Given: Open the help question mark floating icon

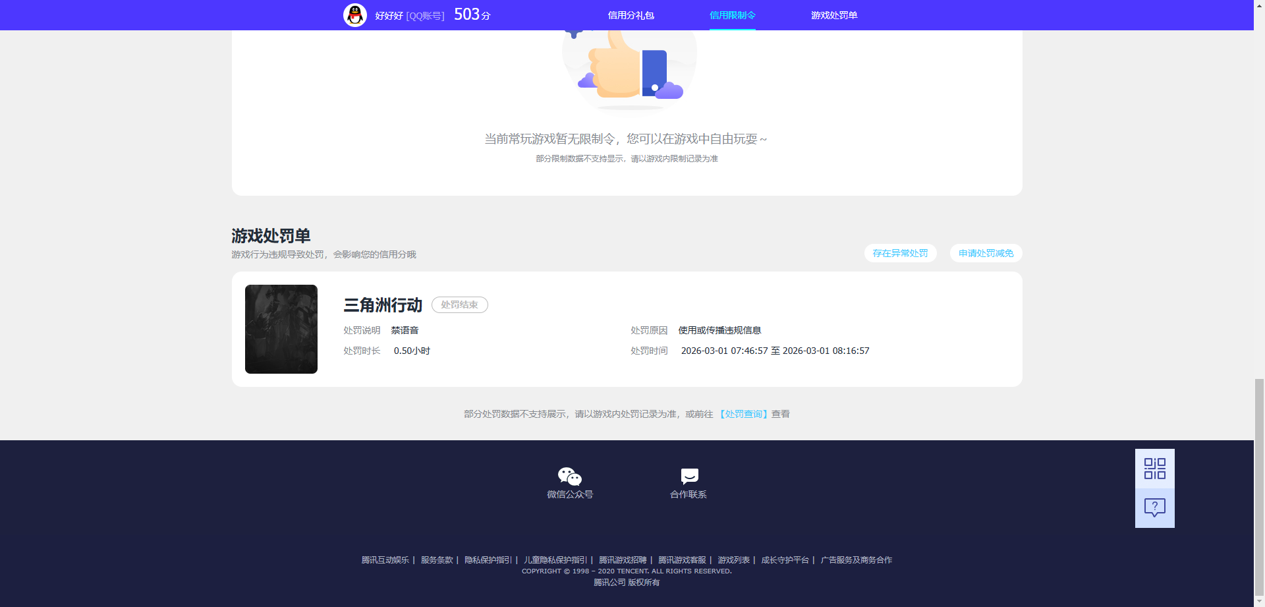Looking at the screenshot, I should 1154,508.
